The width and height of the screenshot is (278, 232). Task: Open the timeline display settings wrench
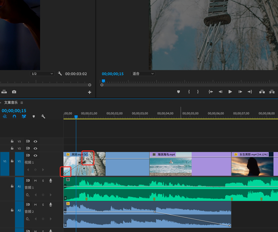point(43,116)
